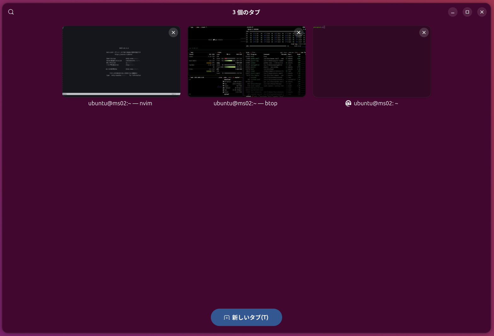The width and height of the screenshot is (494, 336).
Task: Close the terminal window
Action: [x=482, y=12]
